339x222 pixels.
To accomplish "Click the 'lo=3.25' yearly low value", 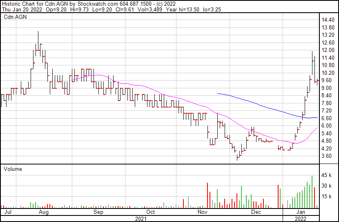I will [212, 9].
